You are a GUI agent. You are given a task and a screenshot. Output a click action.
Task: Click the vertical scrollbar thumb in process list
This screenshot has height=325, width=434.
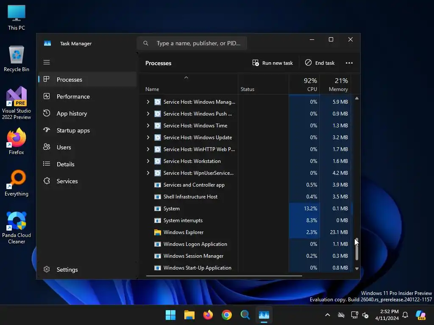click(357, 249)
